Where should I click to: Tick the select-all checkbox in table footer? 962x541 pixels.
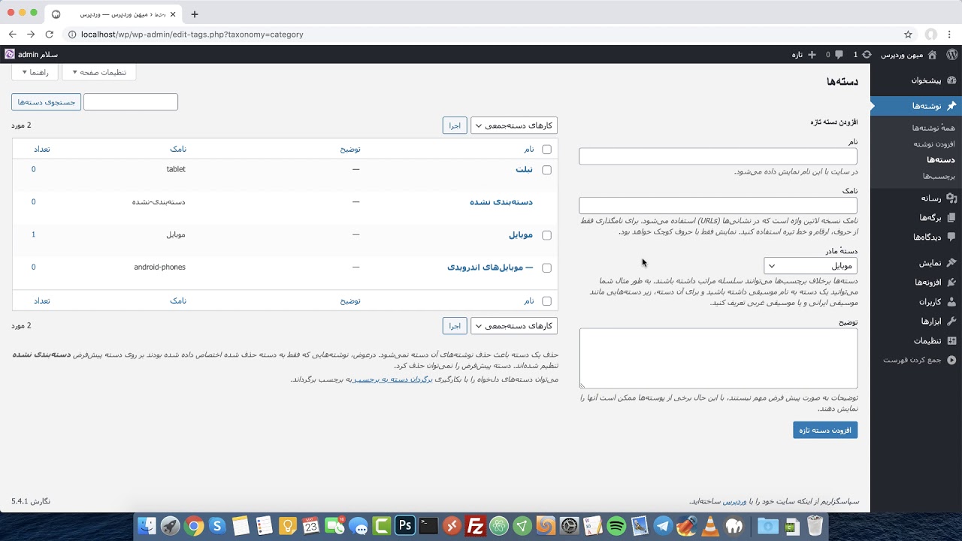point(546,301)
